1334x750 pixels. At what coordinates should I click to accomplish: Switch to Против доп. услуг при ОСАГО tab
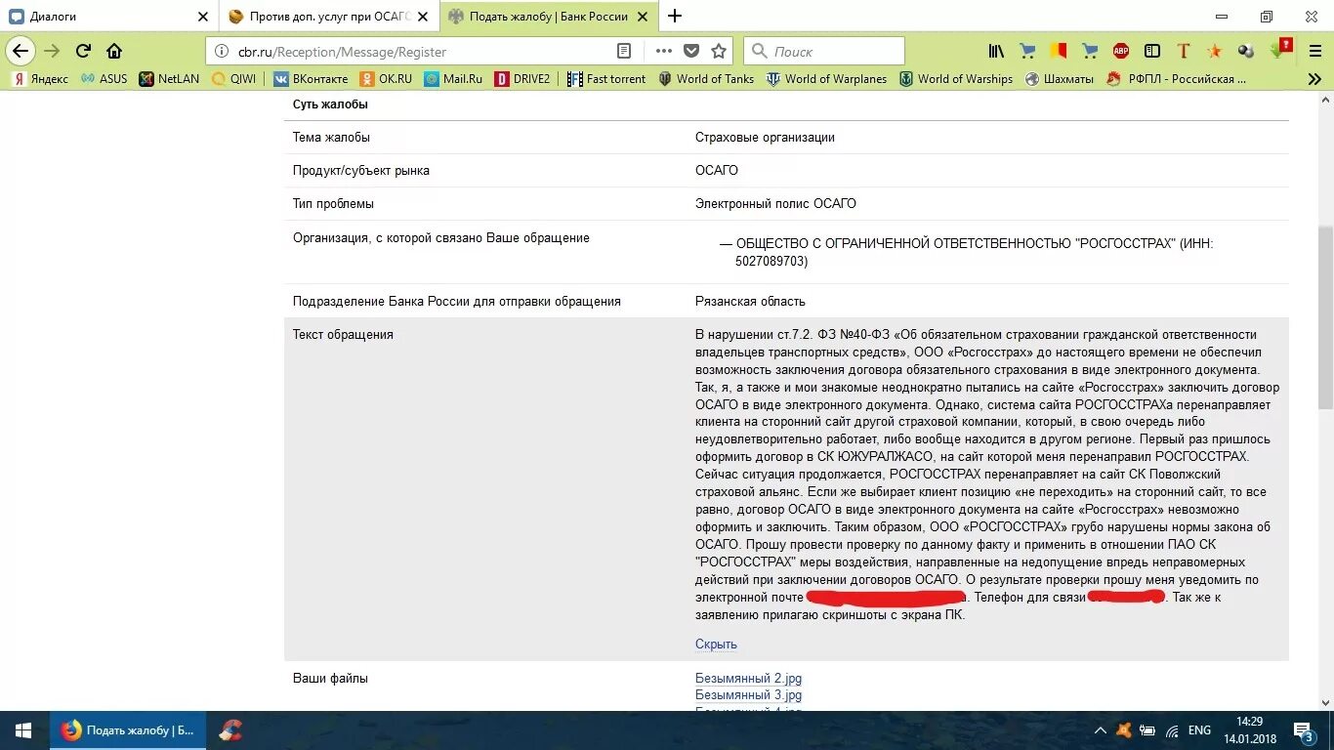click(330, 17)
